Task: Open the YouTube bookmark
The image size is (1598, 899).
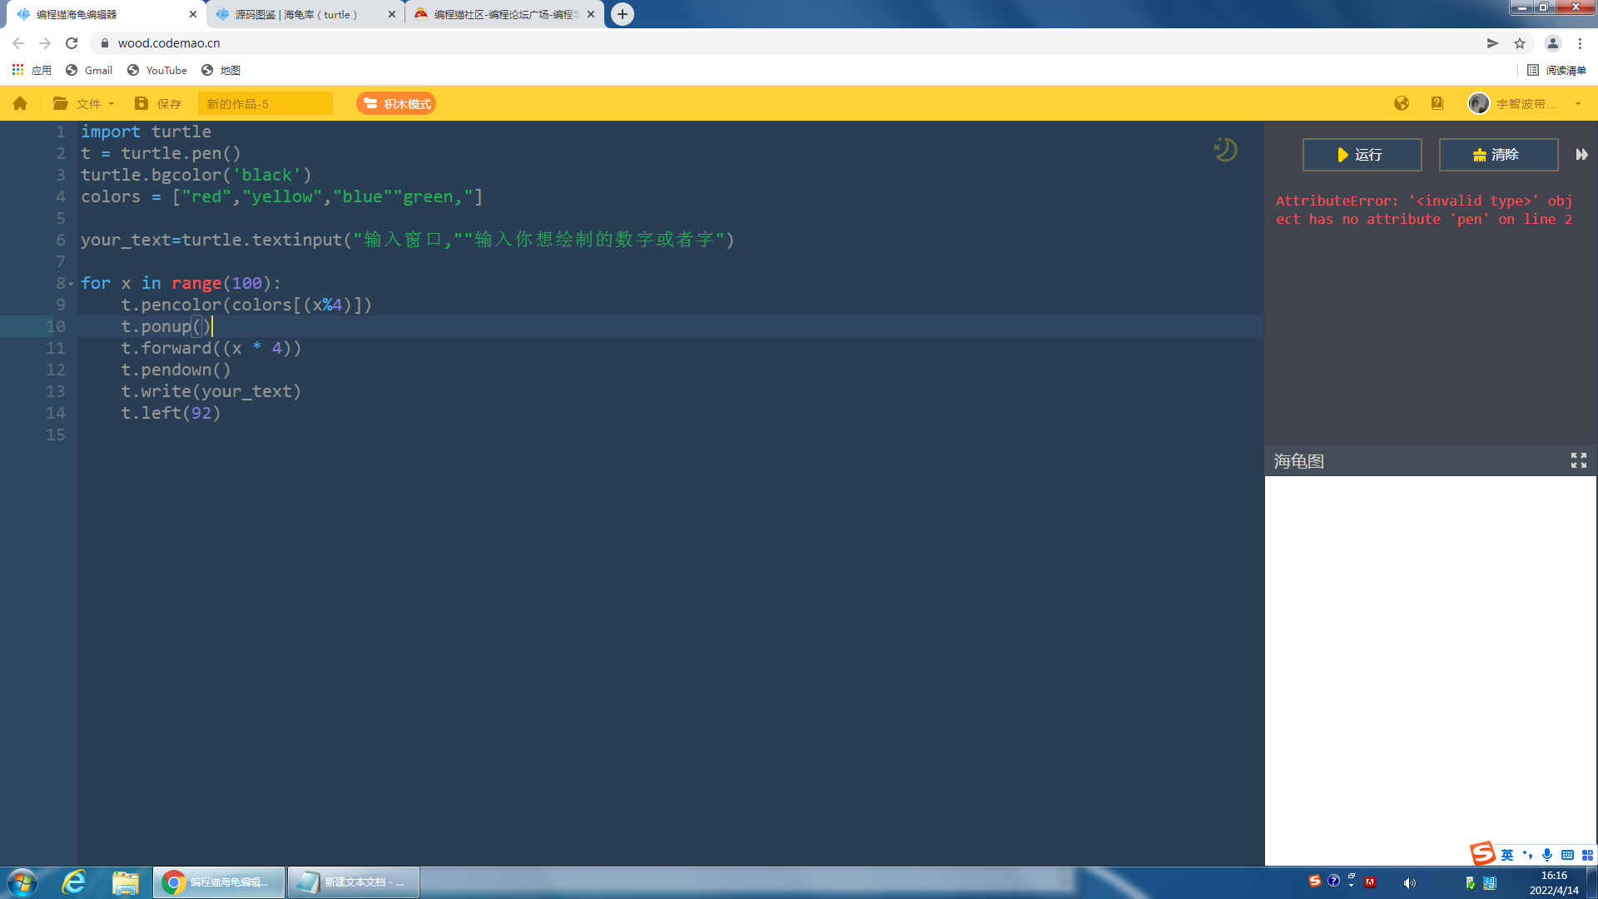Action: click(157, 70)
